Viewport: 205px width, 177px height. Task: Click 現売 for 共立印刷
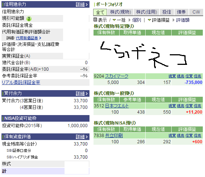[x=181, y=136]
